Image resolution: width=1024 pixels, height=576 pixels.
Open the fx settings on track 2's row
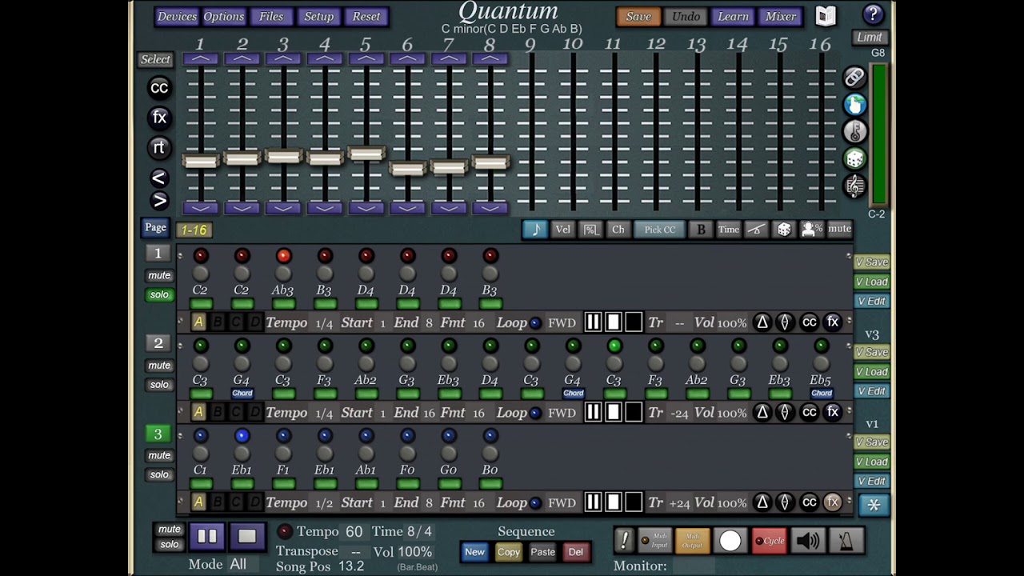coord(833,413)
